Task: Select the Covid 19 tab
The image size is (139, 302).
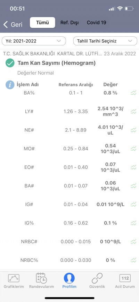Action: pyautogui.click(x=96, y=23)
